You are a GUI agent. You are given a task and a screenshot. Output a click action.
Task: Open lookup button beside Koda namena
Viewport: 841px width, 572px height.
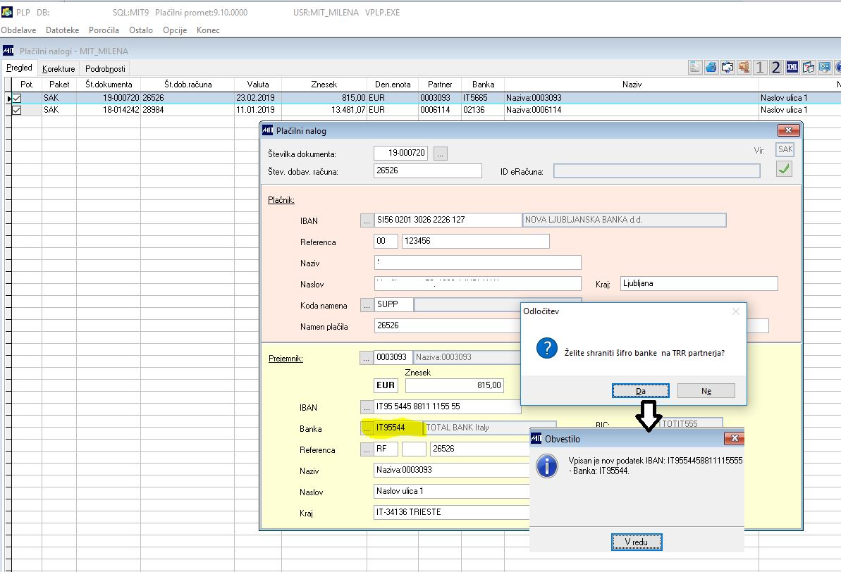pyautogui.click(x=367, y=305)
